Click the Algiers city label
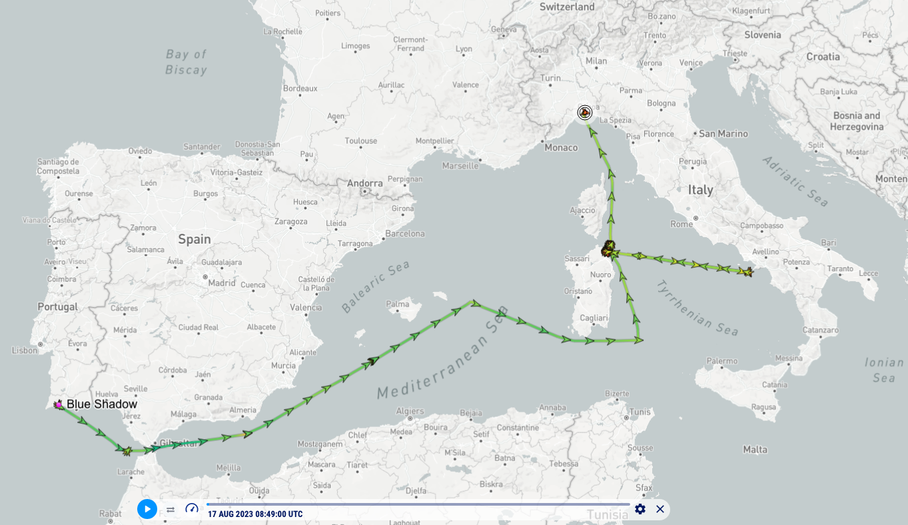 [410, 411]
